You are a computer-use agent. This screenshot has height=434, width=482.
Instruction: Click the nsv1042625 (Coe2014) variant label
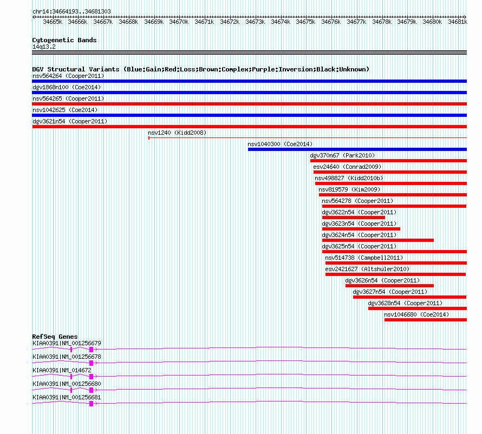tap(65, 110)
